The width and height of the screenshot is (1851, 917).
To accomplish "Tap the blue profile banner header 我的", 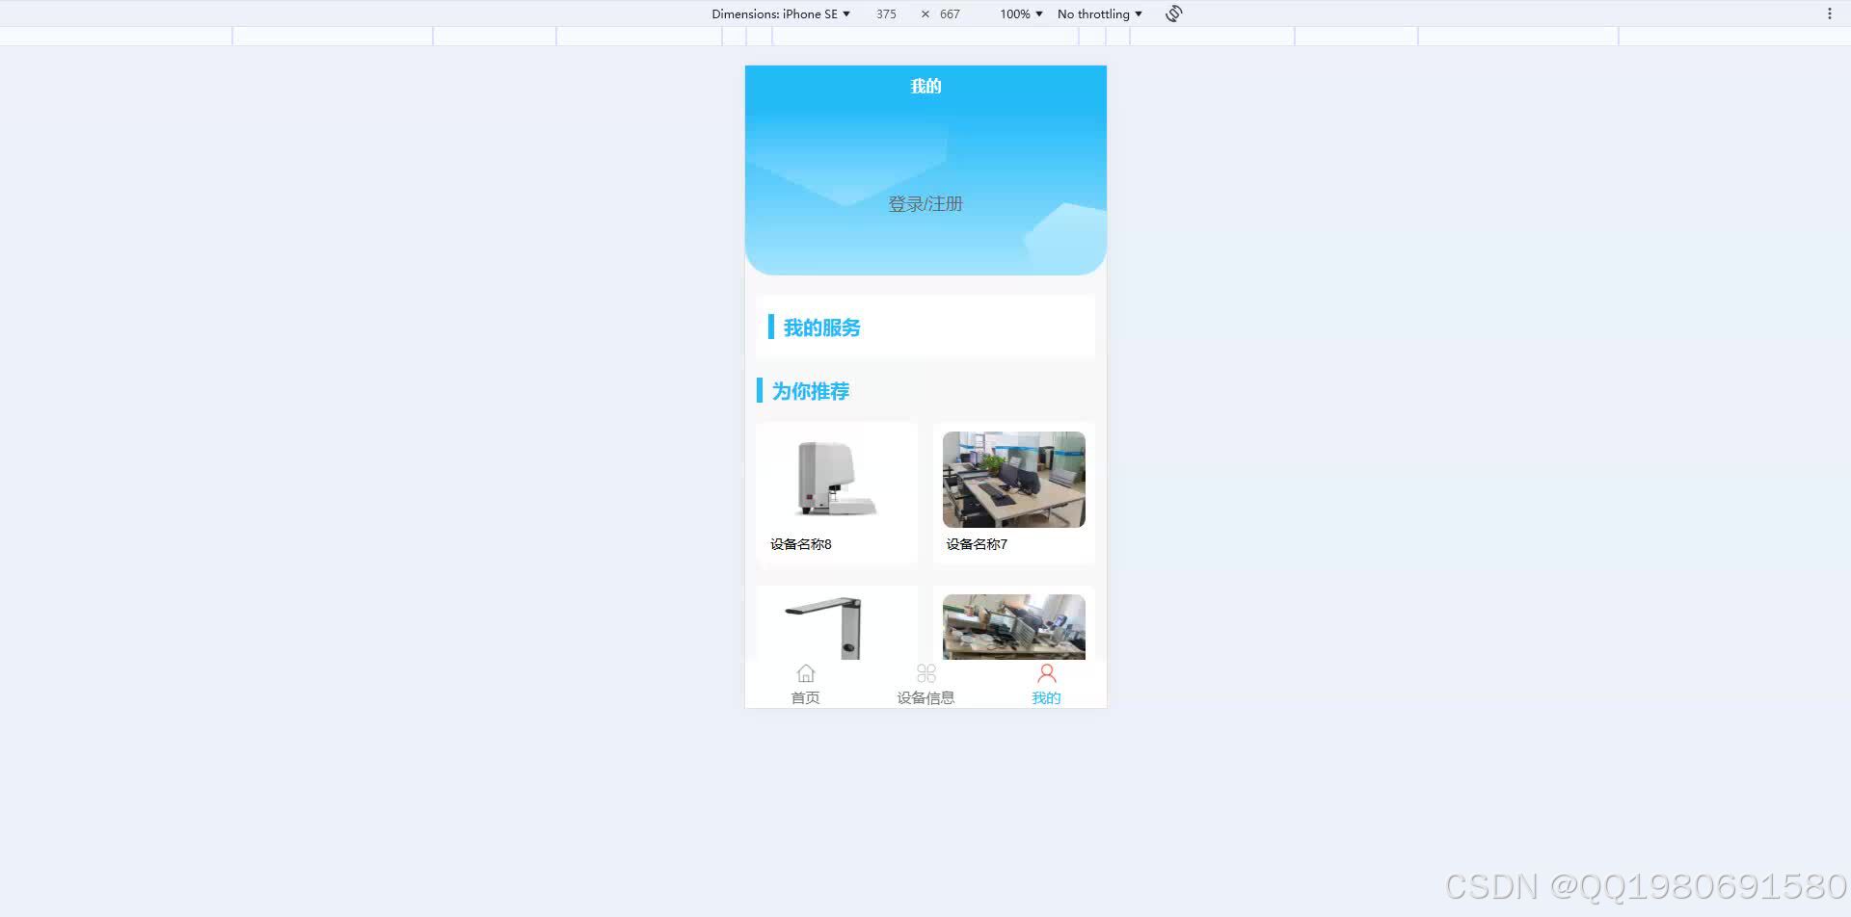I will pyautogui.click(x=925, y=86).
